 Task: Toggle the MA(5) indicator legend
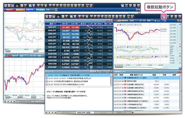pos(122,25)
